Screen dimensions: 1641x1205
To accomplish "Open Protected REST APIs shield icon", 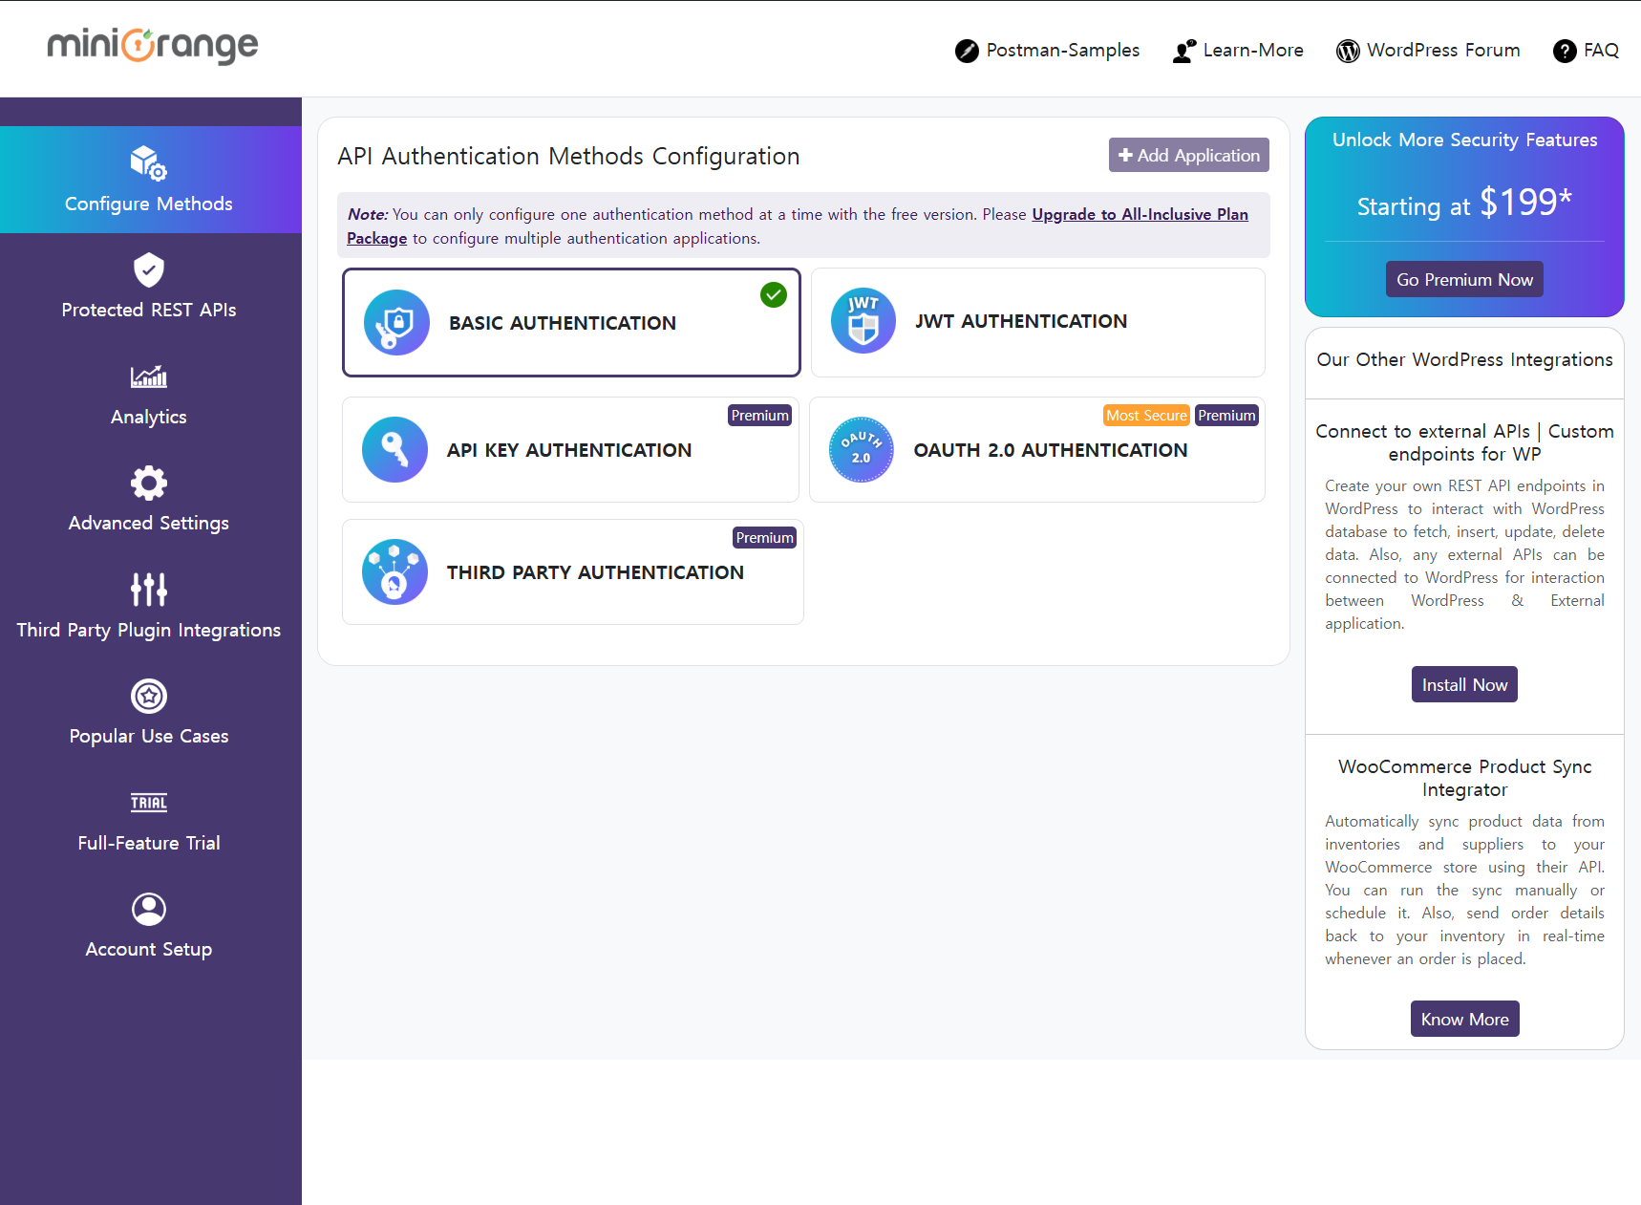I will point(148,270).
